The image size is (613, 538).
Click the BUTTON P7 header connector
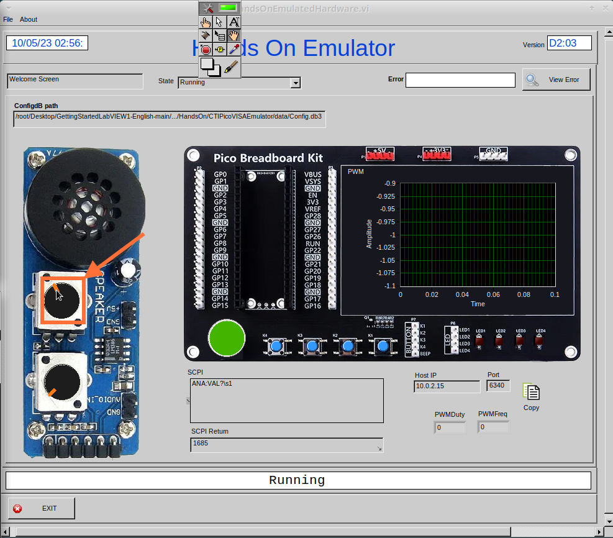point(412,339)
